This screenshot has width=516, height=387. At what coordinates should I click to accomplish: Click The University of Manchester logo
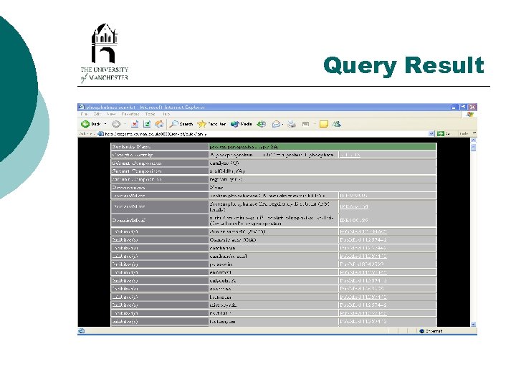pos(105,52)
